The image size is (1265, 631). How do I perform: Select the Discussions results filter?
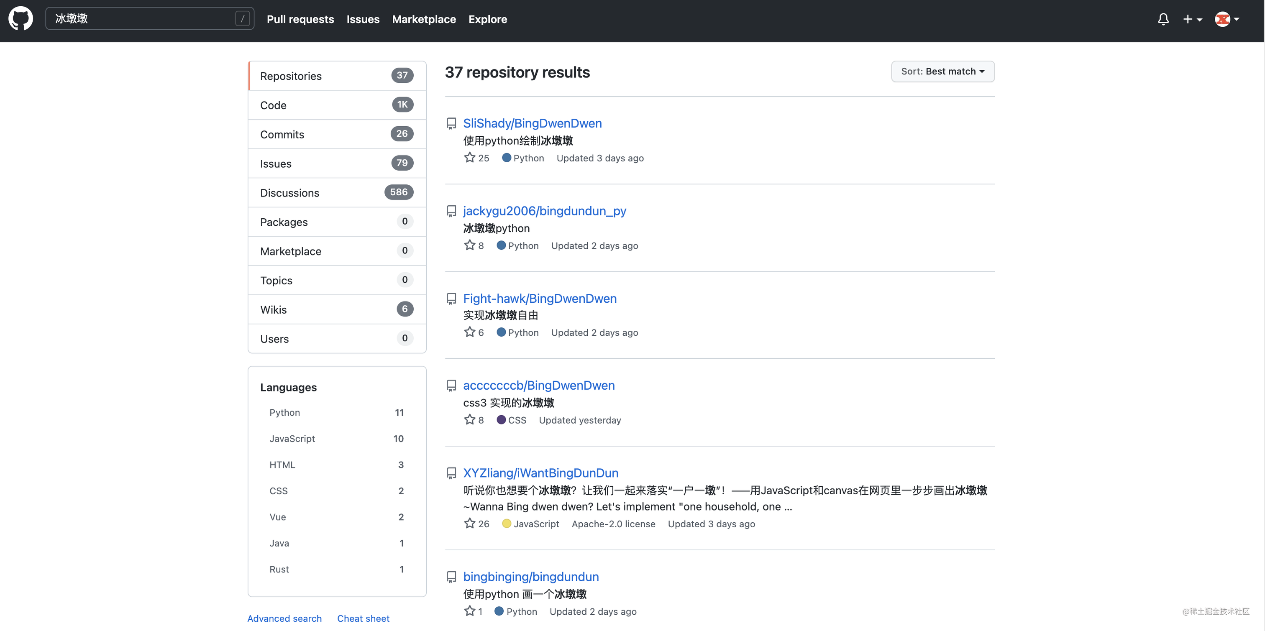(x=337, y=192)
